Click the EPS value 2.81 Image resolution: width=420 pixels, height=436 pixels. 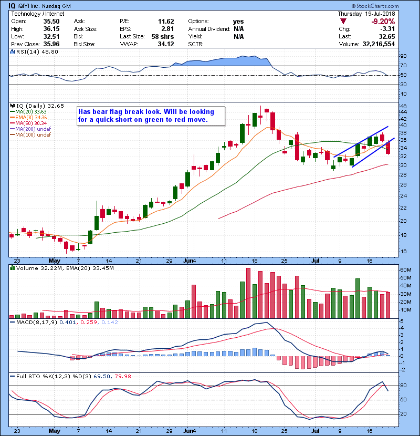167,29
